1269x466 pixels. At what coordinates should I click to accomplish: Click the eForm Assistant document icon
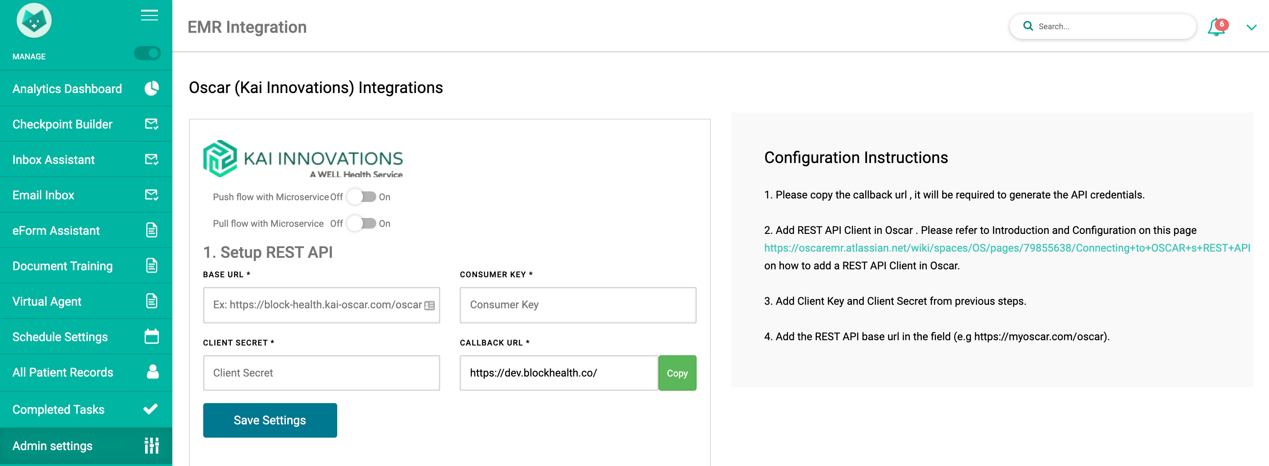152,230
